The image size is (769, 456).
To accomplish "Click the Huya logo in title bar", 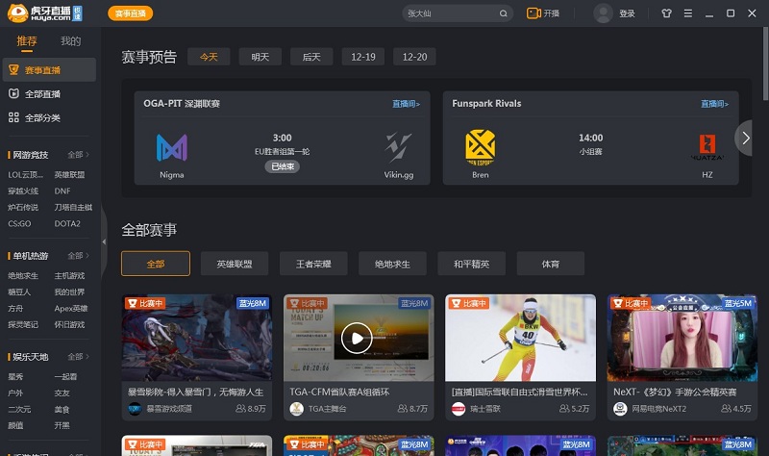I will (x=44, y=13).
